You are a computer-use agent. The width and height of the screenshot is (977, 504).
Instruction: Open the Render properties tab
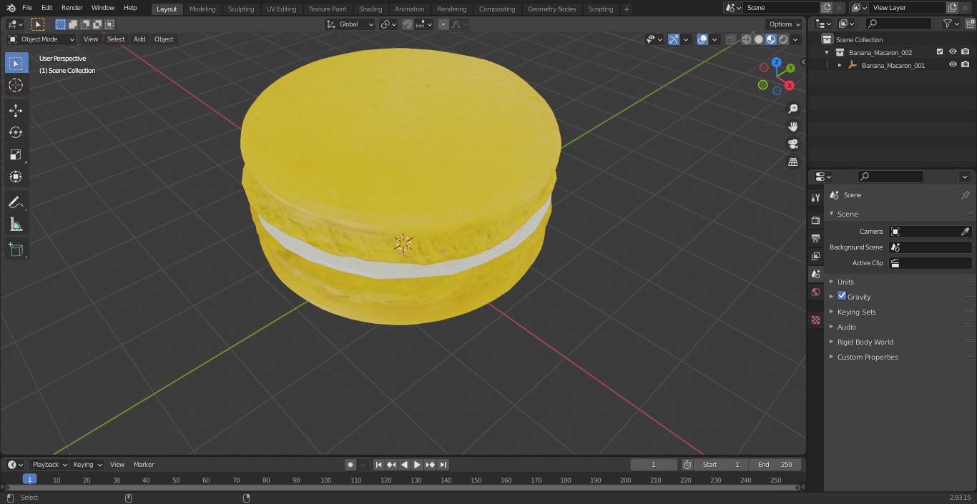click(815, 220)
